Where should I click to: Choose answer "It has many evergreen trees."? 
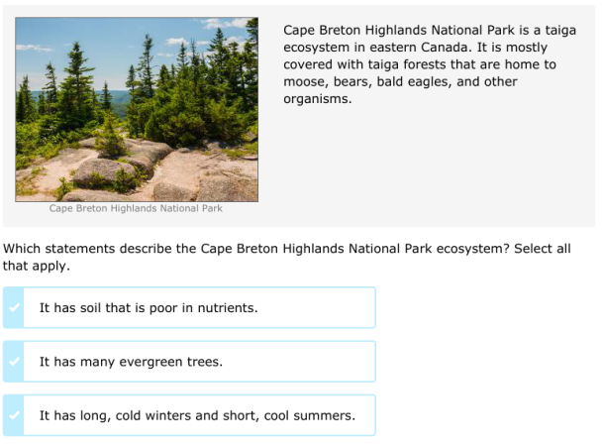click(x=131, y=362)
